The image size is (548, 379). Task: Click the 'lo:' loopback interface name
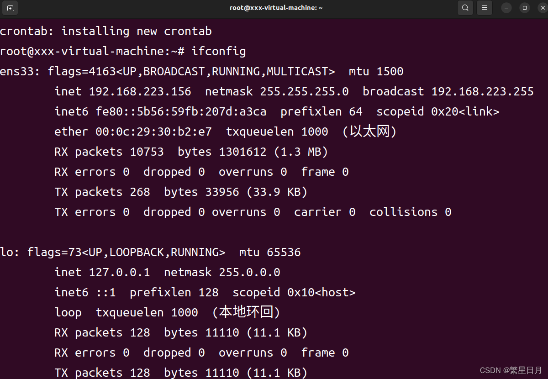click(x=10, y=252)
